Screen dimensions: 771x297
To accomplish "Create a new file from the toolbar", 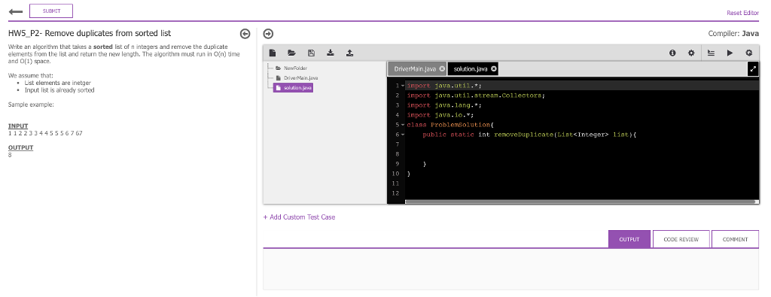I will [273, 53].
